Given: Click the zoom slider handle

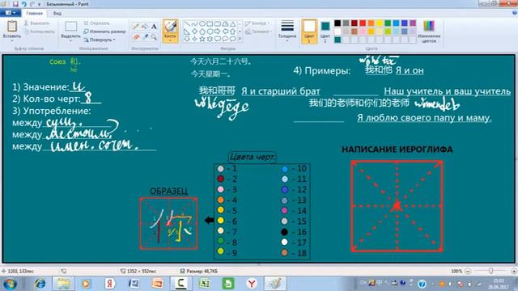Looking at the screenshot, I should click(491, 271).
